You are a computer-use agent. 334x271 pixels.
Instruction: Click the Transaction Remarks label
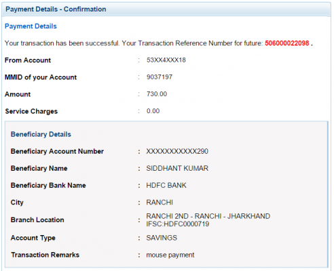click(x=45, y=255)
